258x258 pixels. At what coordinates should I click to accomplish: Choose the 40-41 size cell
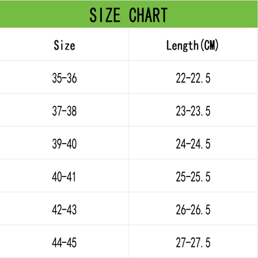[64, 177]
